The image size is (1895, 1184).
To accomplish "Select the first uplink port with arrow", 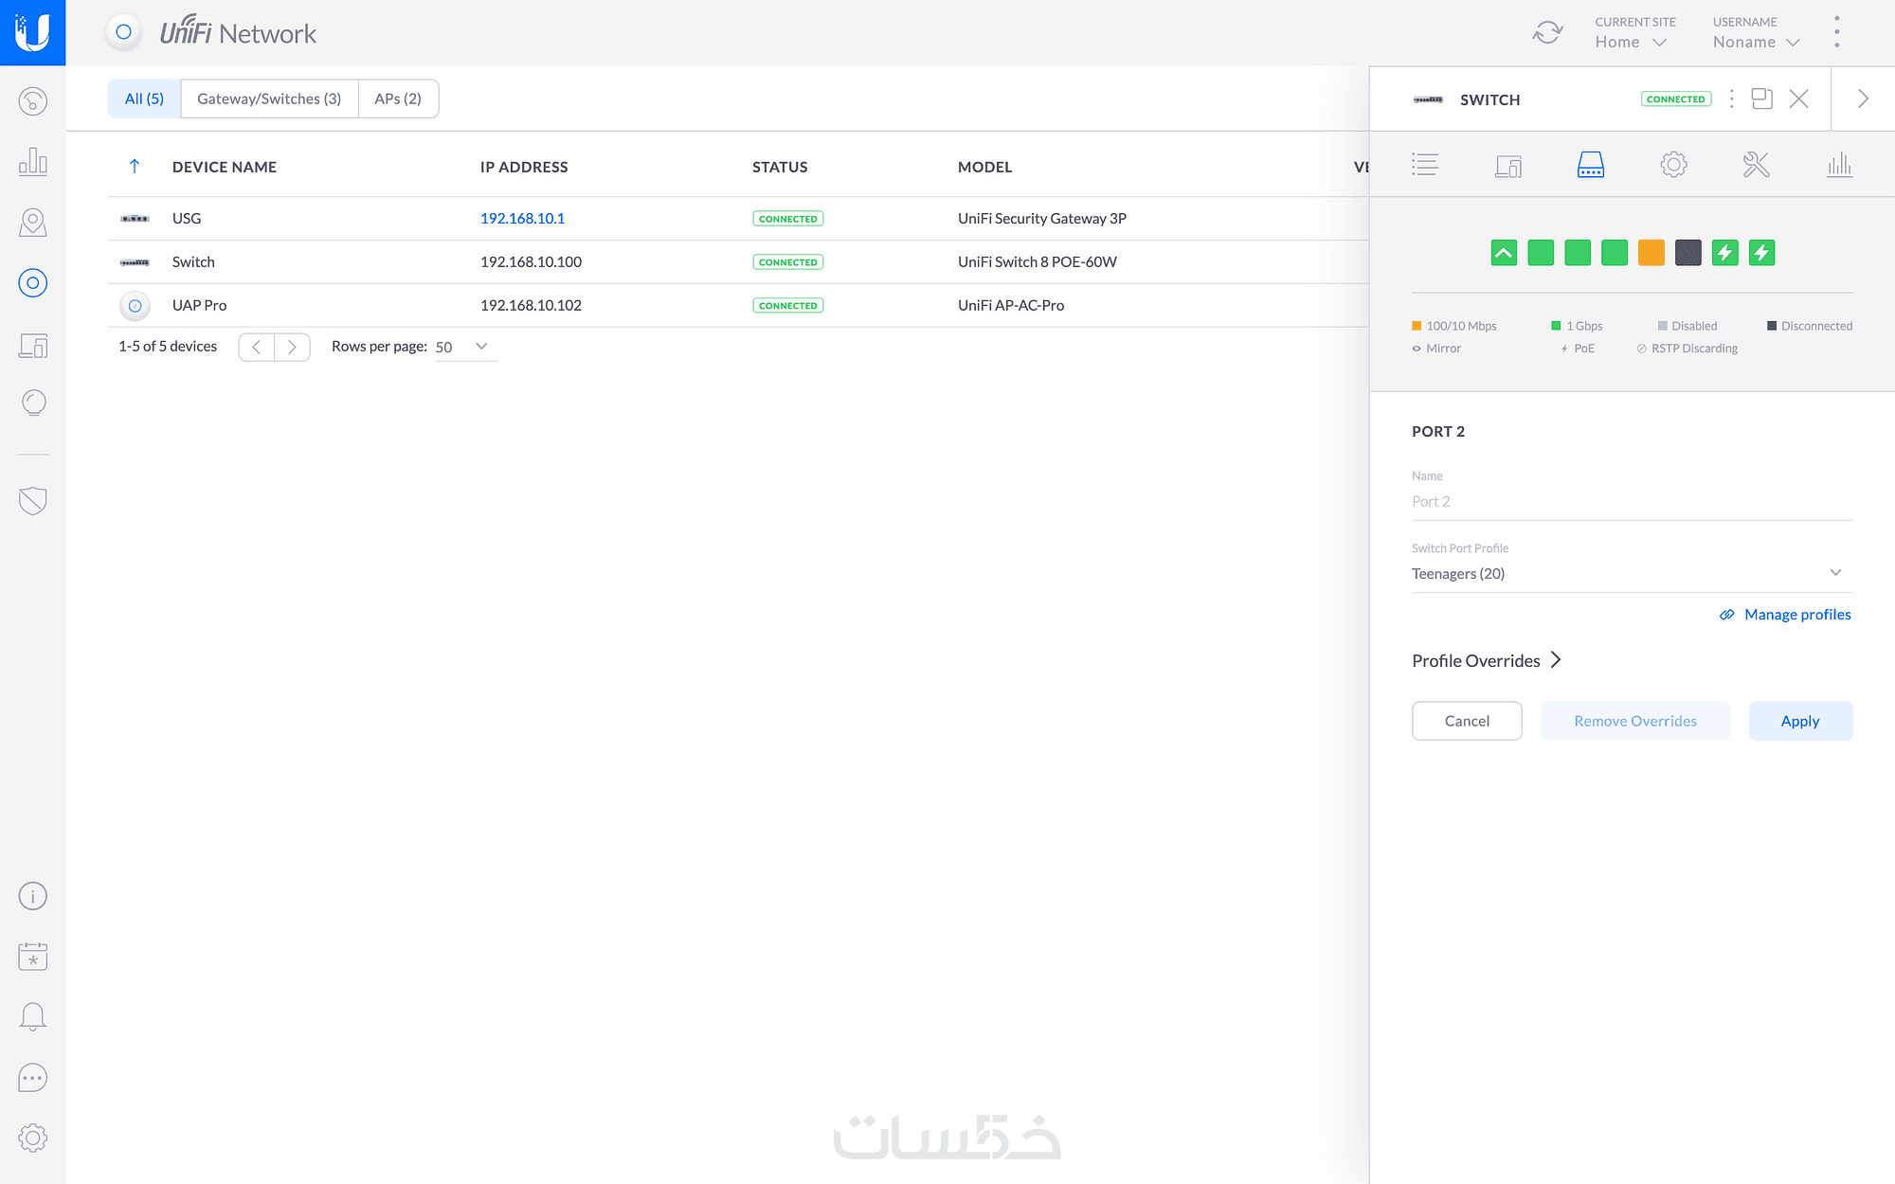I will [1504, 253].
